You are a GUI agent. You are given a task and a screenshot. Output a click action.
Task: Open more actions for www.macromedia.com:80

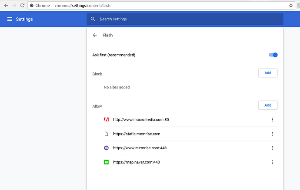tap(272, 120)
